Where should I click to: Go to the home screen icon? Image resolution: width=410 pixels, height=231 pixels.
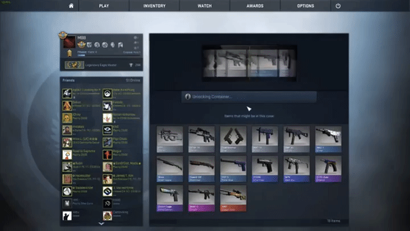[71, 6]
